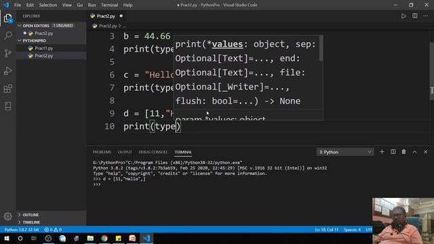Screen dimensions: 434x244
Task: Open the Selection menu
Action: coord(48,5)
